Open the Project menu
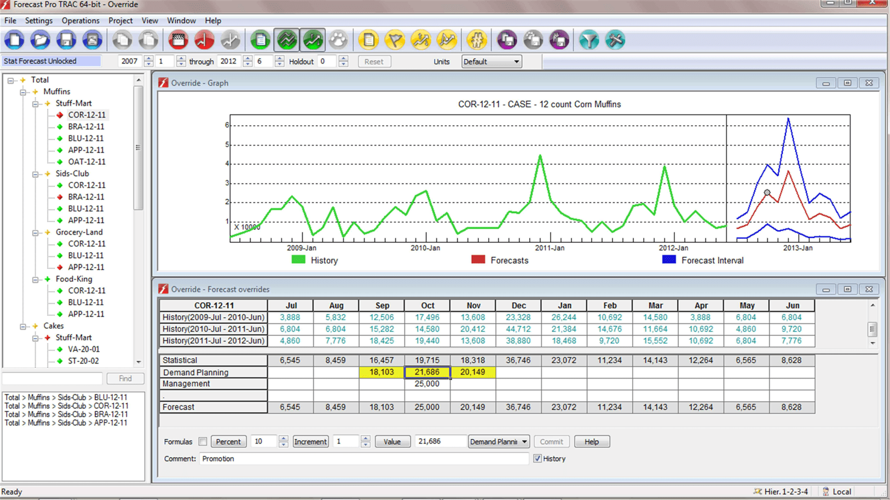 [x=120, y=20]
